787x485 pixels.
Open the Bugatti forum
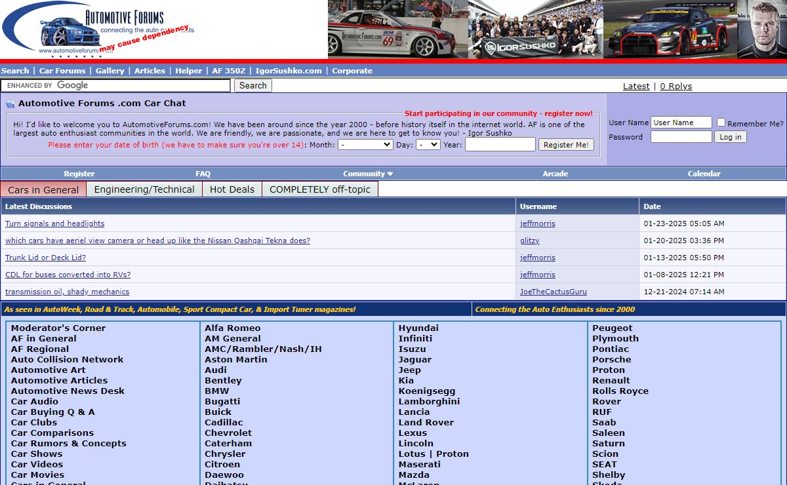222,401
